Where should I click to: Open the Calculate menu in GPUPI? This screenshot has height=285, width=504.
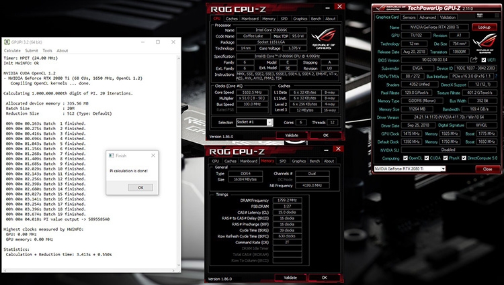(12, 51)
